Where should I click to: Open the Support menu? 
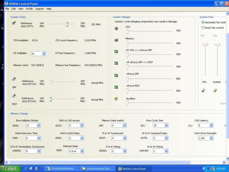point(39,9)
